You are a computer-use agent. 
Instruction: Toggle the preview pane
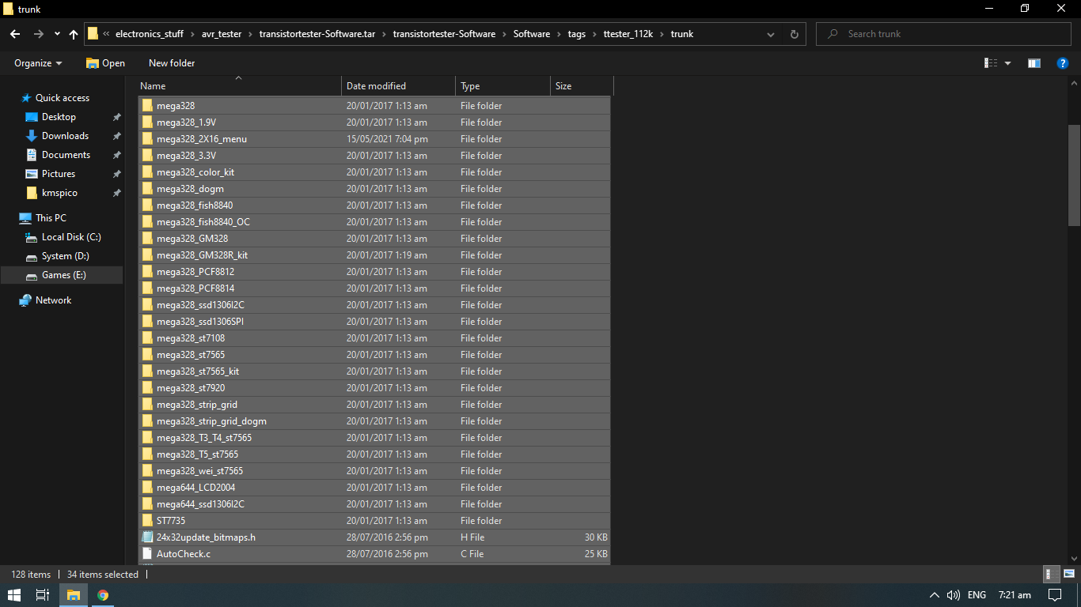[1034, 63]
